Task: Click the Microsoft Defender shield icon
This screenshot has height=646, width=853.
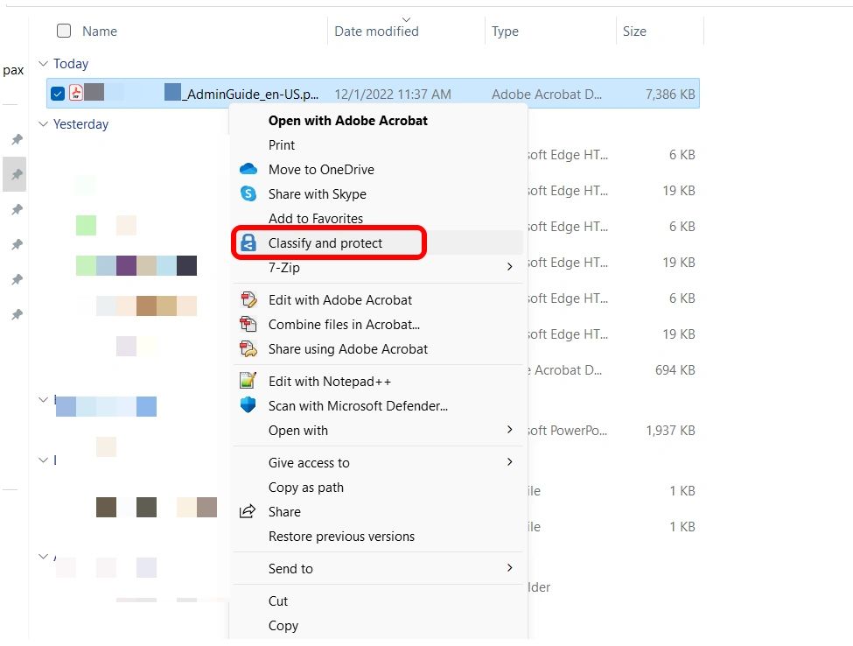Action: [x=248, y=405]
